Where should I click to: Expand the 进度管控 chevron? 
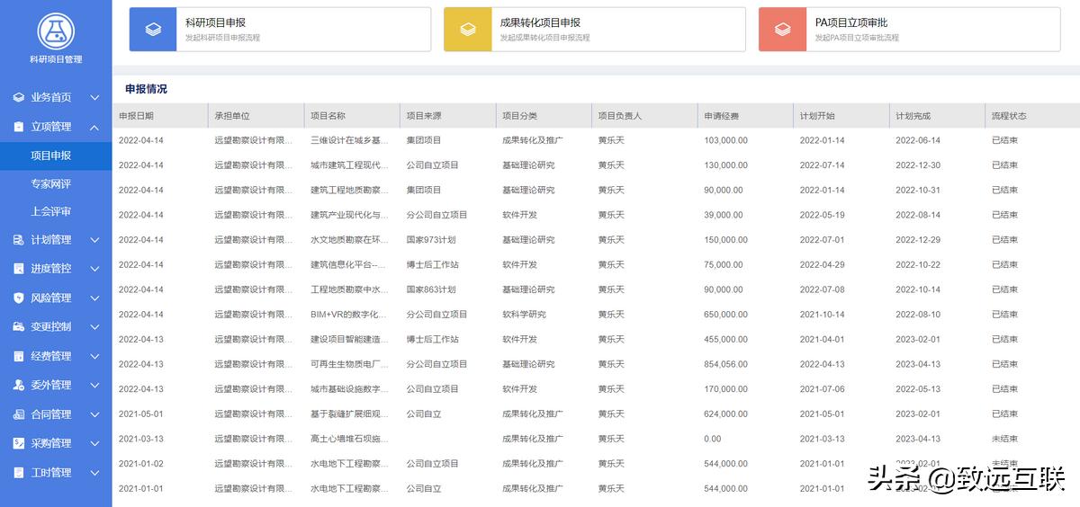94,269
